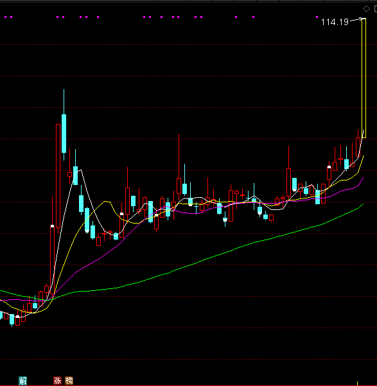Click the teal 解 marker icon

point(23,381)
